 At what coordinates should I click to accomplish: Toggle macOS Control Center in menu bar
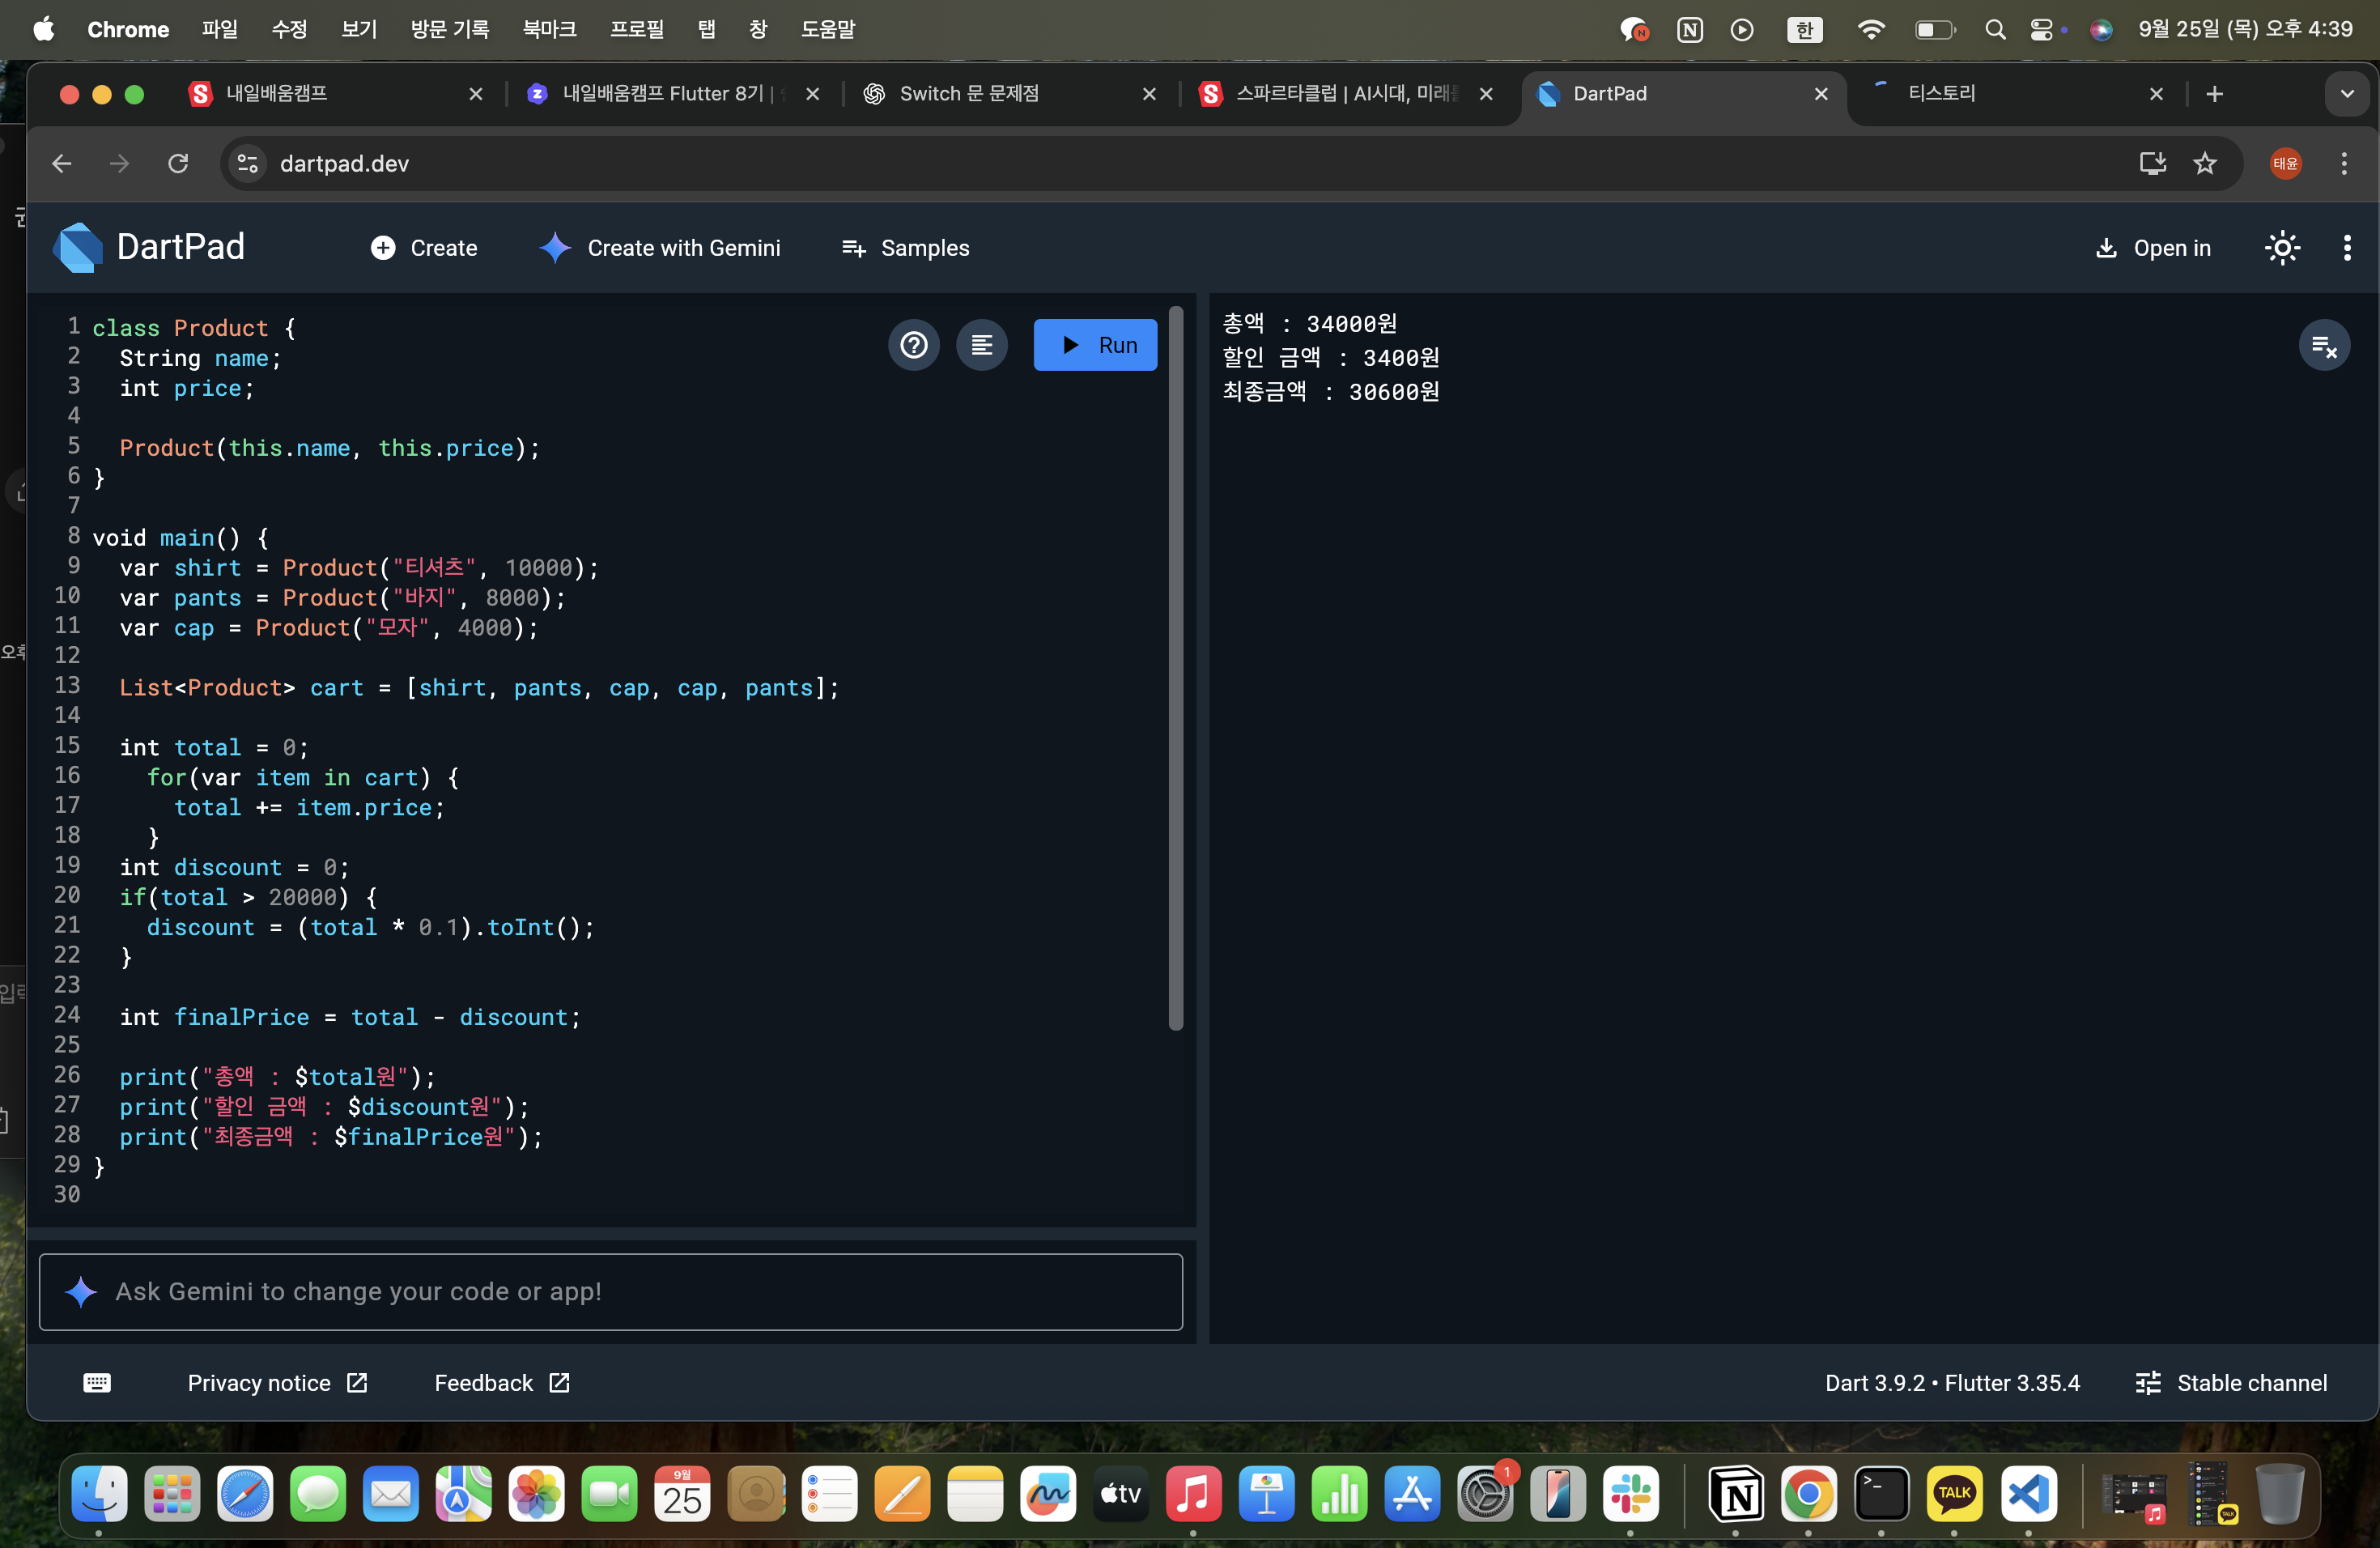tap(2041, 29)
